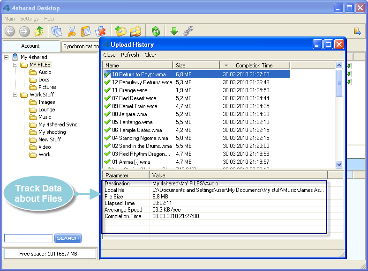Sort by Completion Time column header
Image resolution: width=368 pixels, height=271 pixels.
[255, 66]
